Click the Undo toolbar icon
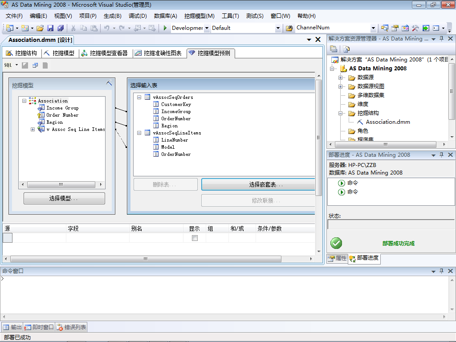456x342 pixels. click(107, 28)
